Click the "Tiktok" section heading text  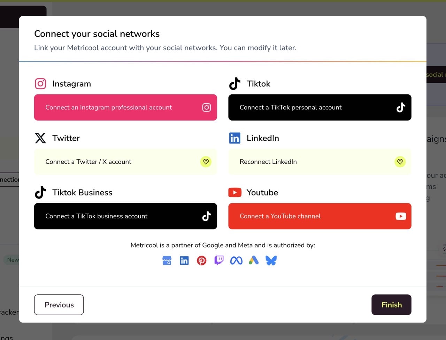(x=259, y=84)
